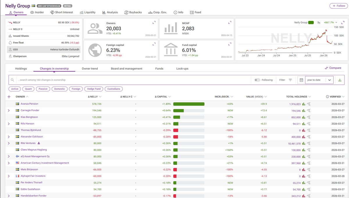The width and height of the screenshot is (349, 198).
Task: Click the add column plus icon
Action: pos(9,97)
